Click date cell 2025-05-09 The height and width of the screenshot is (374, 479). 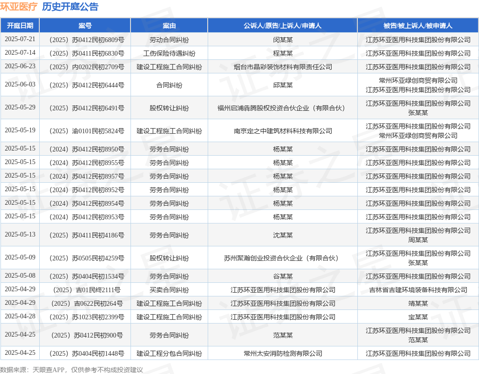click(20, 258)
